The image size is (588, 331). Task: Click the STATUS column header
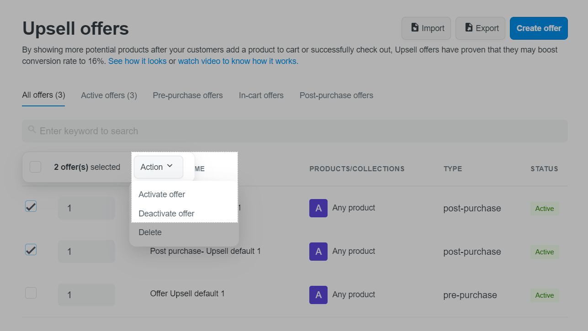click(544, 169)
